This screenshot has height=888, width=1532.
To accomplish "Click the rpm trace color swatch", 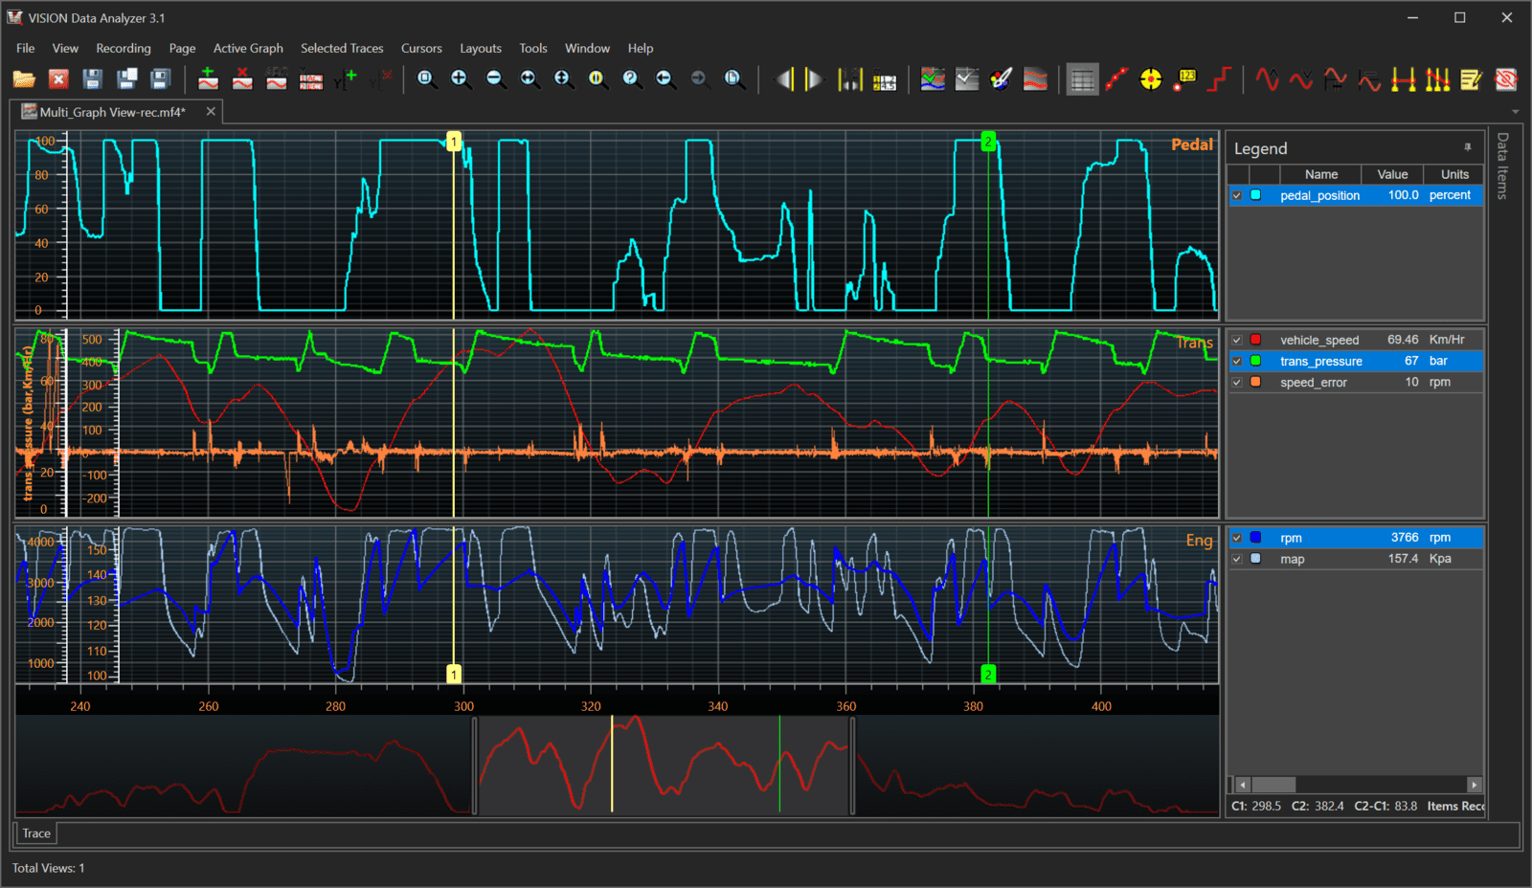I will click(1255, 538).
